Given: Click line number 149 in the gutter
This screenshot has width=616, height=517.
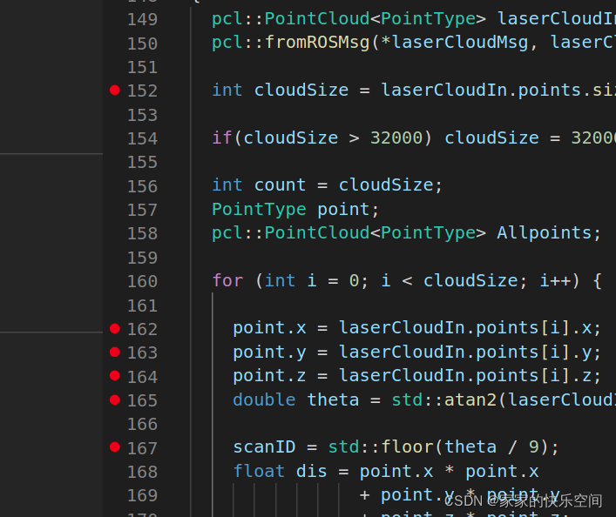Looking at the screenshot, I should click(x=142, y=19).
